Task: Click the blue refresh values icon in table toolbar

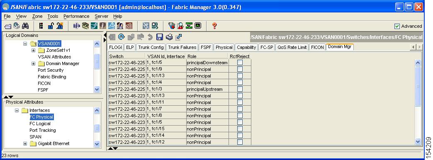Action: [121, 37]
